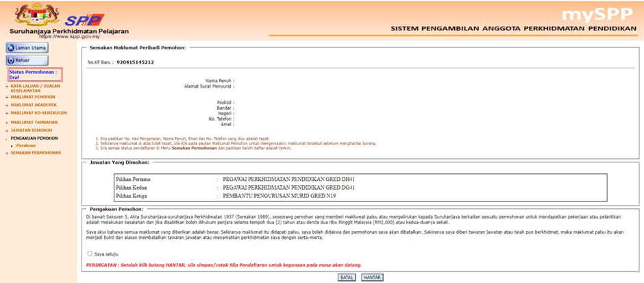This screenshot has height=283, width=644.
Task: Click the Emel label
Action: point(227,124)
